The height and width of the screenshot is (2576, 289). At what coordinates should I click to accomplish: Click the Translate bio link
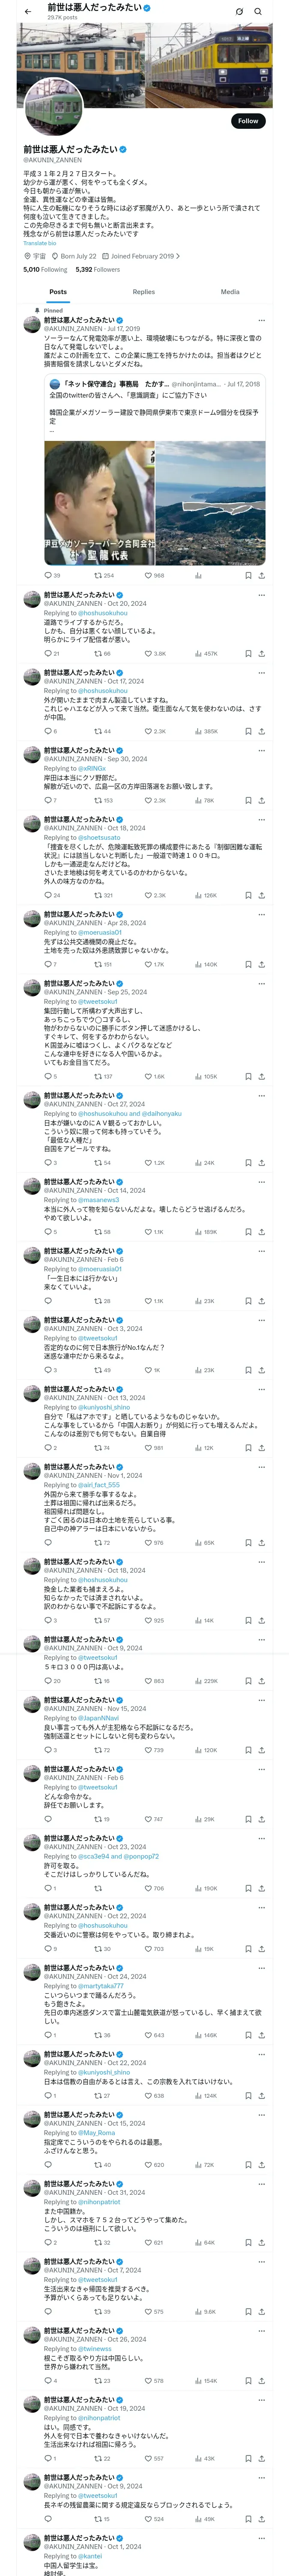click(40, 243)
